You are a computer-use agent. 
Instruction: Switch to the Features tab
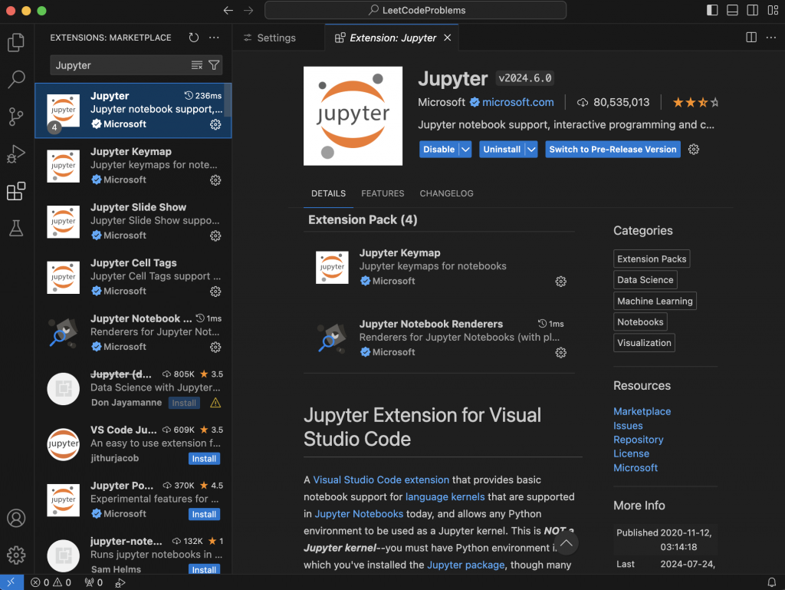383,193
